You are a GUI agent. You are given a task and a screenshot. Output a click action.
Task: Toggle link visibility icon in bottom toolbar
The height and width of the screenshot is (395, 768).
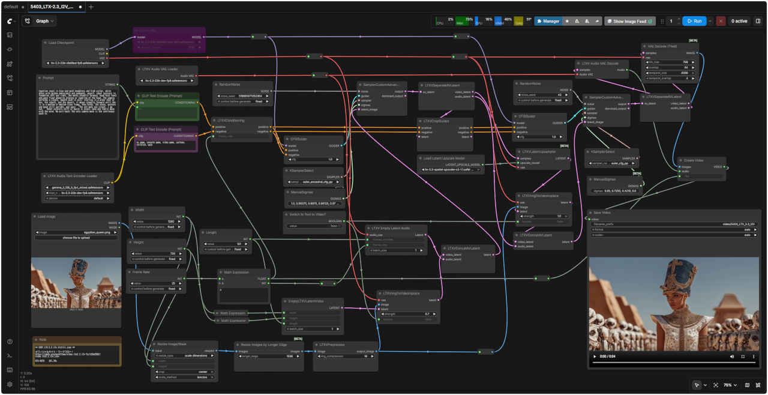(758, 385)
